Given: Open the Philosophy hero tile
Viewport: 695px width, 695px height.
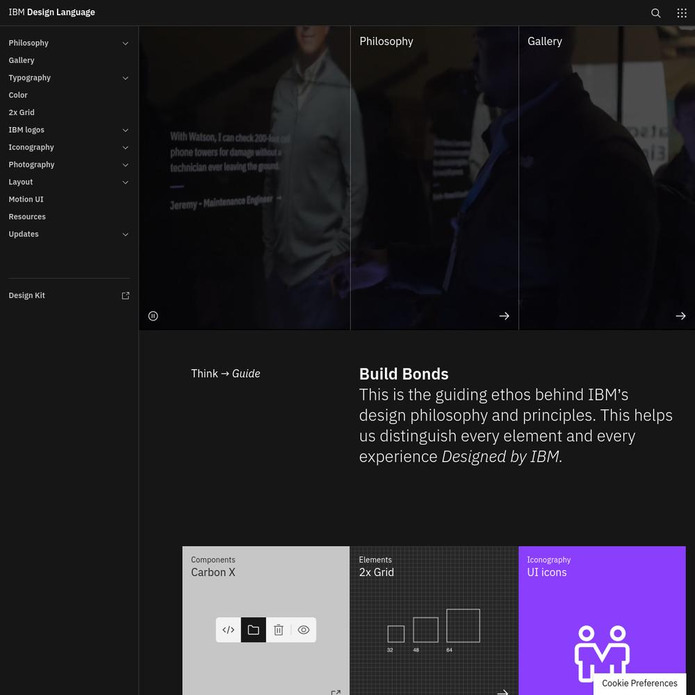Looking at the screenshot, I should 434,178.
